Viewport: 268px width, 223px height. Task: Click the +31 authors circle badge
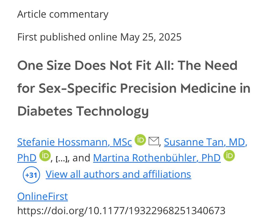click(31, 175)
